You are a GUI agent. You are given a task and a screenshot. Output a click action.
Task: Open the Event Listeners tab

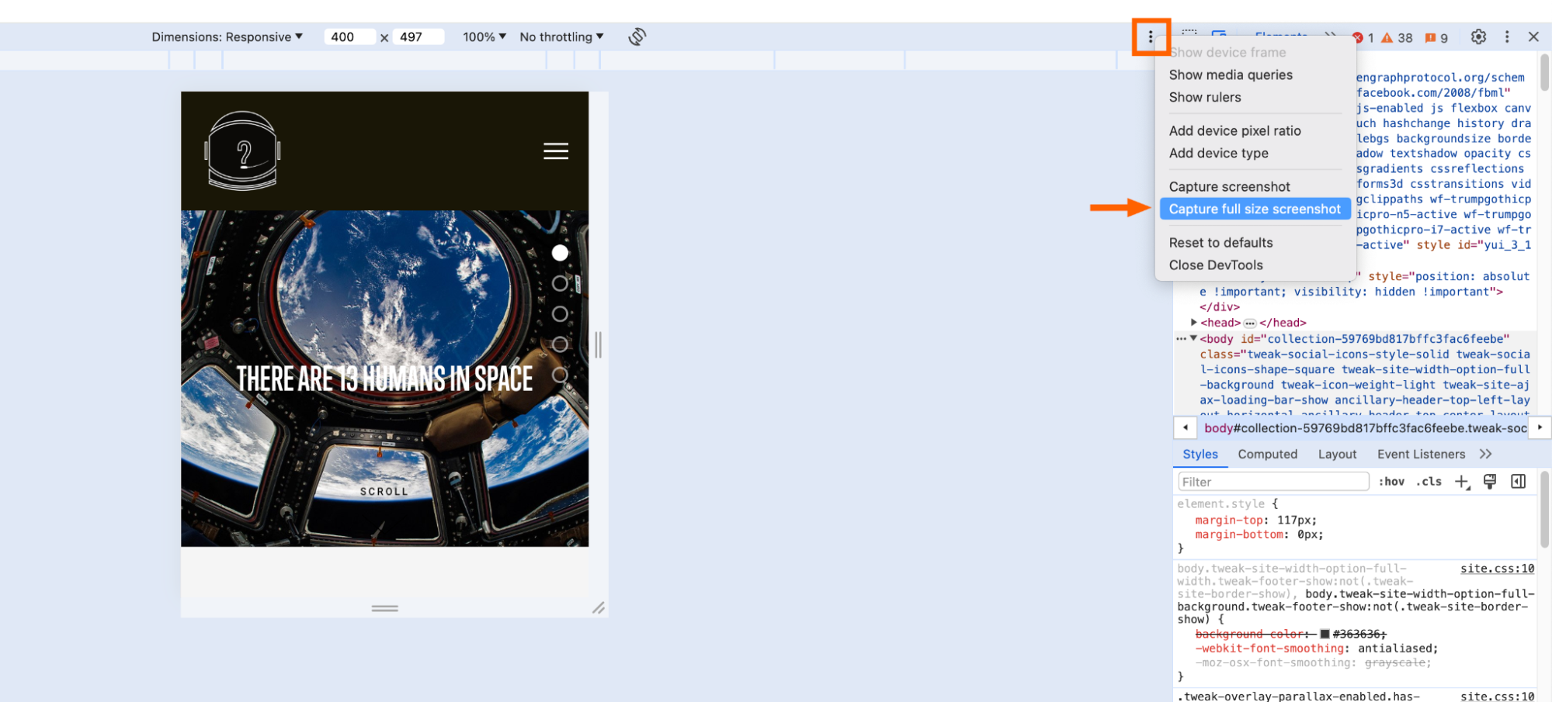pyautogui.click(x=1420, y=454)
